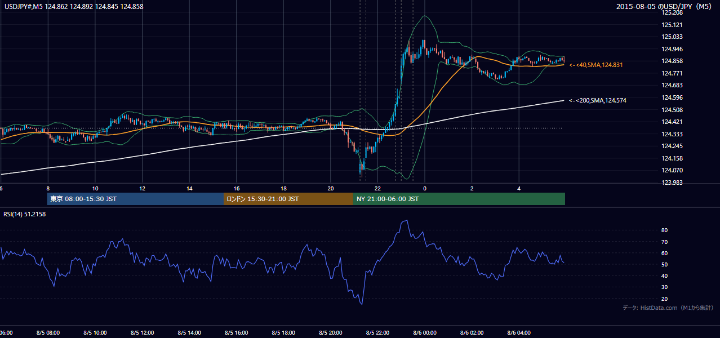Click the 8/5 20:00 date axis label

pyautogui.click(x=331, y=333)
